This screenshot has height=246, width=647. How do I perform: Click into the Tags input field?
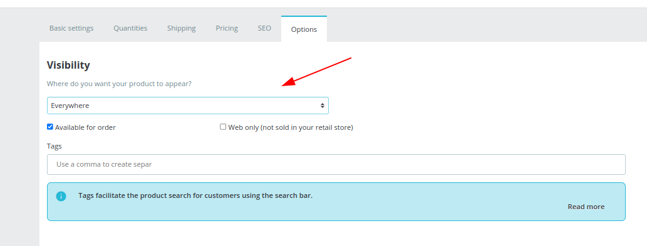(x=336, y=164)
